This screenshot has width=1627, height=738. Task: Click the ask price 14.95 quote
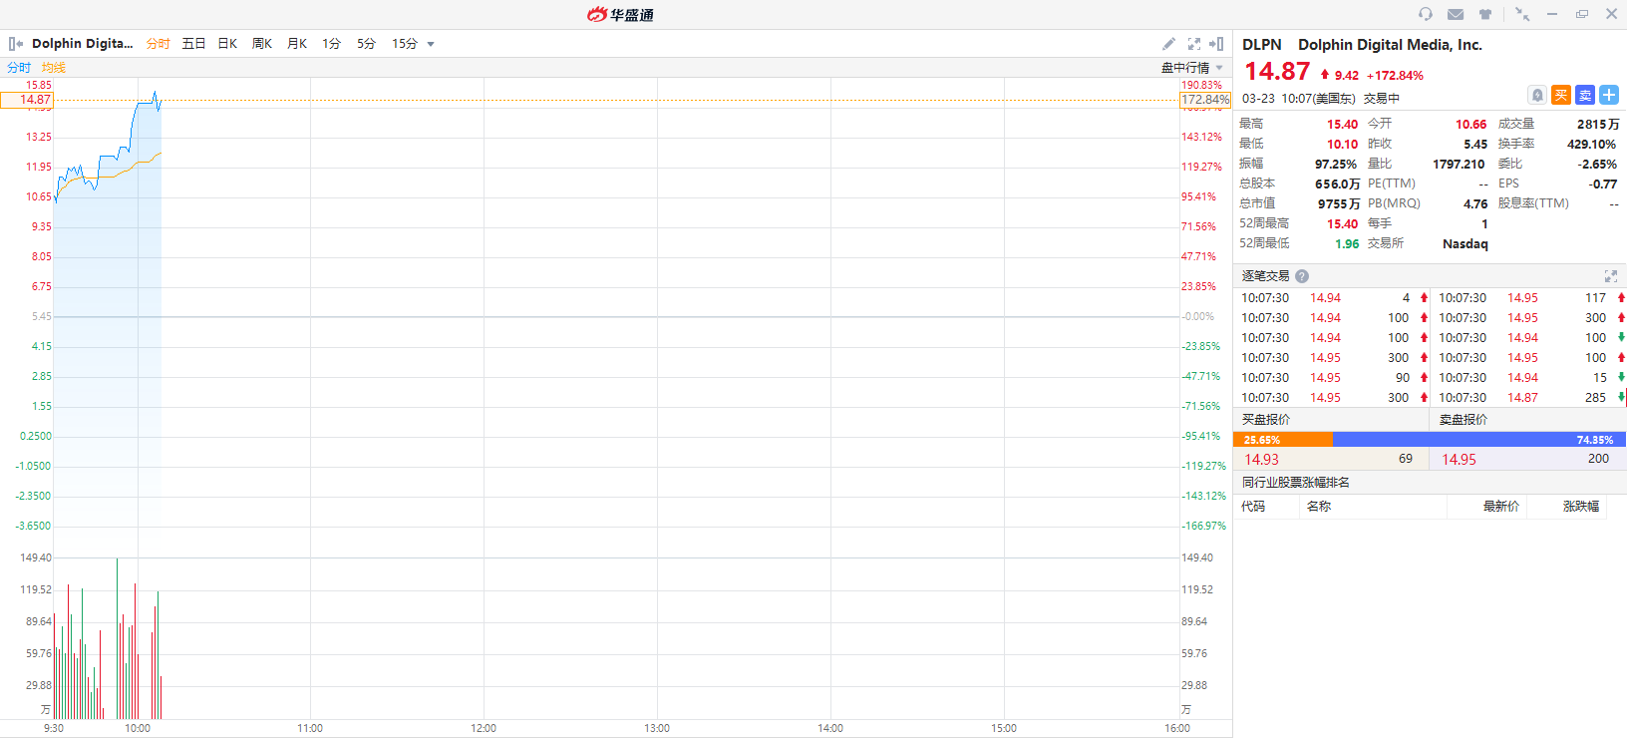point(1459,459)
